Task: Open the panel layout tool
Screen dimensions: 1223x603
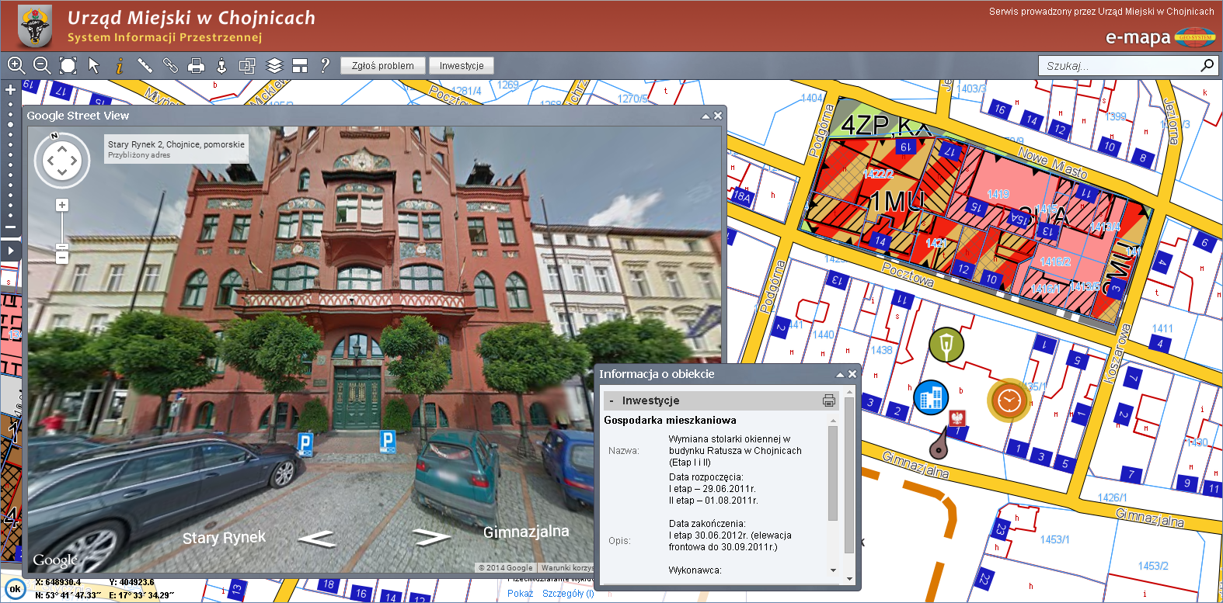Action: click(300, 66)
